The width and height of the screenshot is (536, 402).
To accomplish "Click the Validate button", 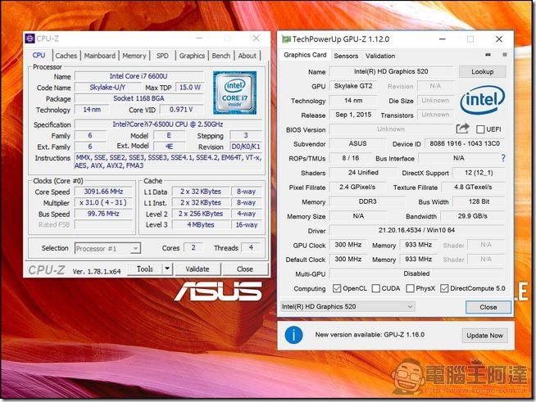I will coord(198,269).
